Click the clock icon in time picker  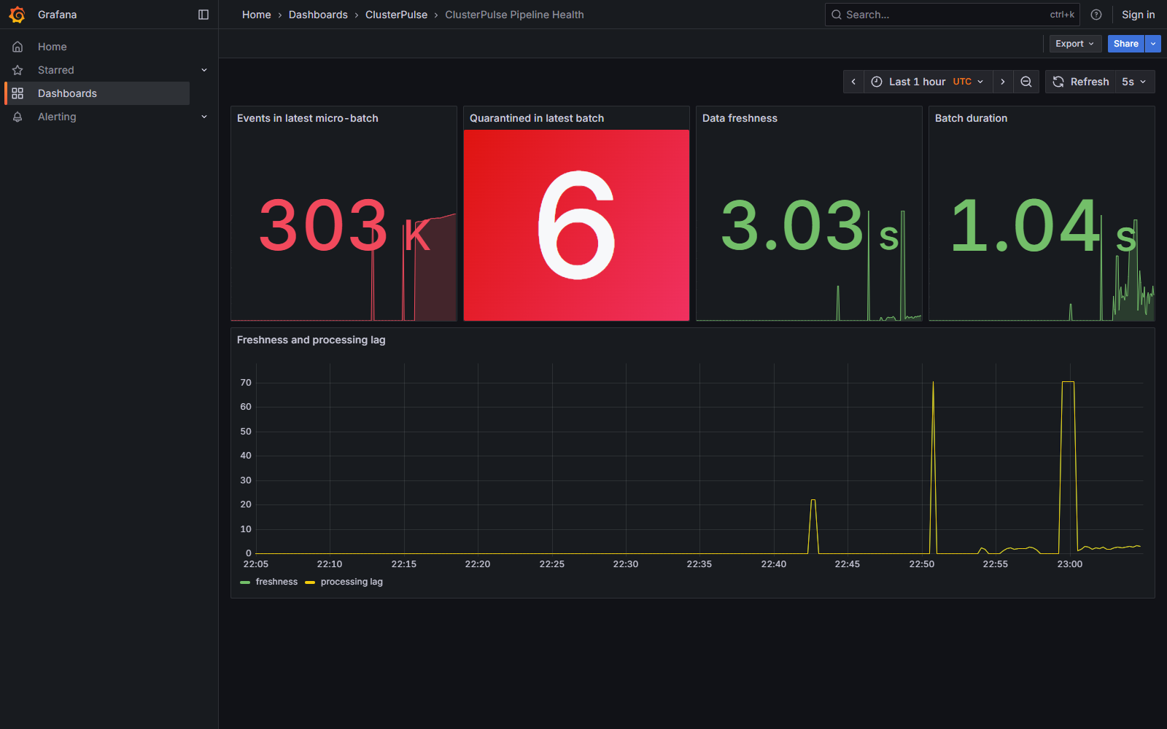click(877, 82)
